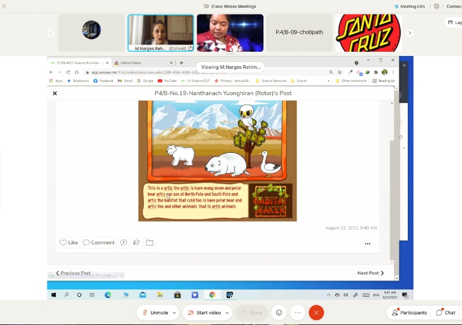The width and height of the screenshot is (462, 325).
Task: Bookmark this page with the star icon
Action: pos(339,72)
